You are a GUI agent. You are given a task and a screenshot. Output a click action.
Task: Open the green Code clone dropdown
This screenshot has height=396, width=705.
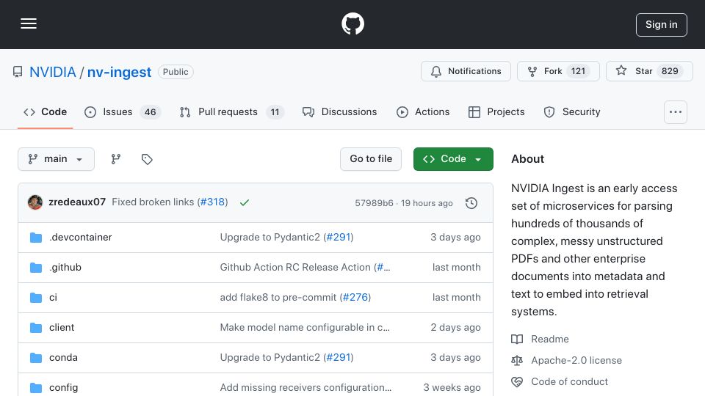[453, 159]
